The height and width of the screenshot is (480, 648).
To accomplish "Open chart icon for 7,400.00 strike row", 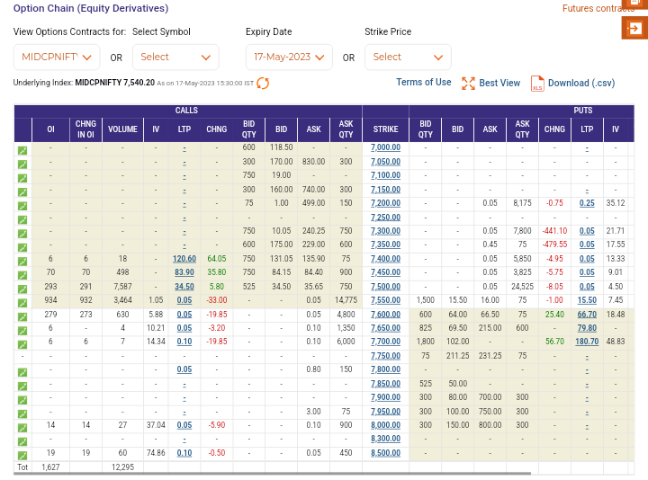I will pyautogui.click(x=22, y=262).
